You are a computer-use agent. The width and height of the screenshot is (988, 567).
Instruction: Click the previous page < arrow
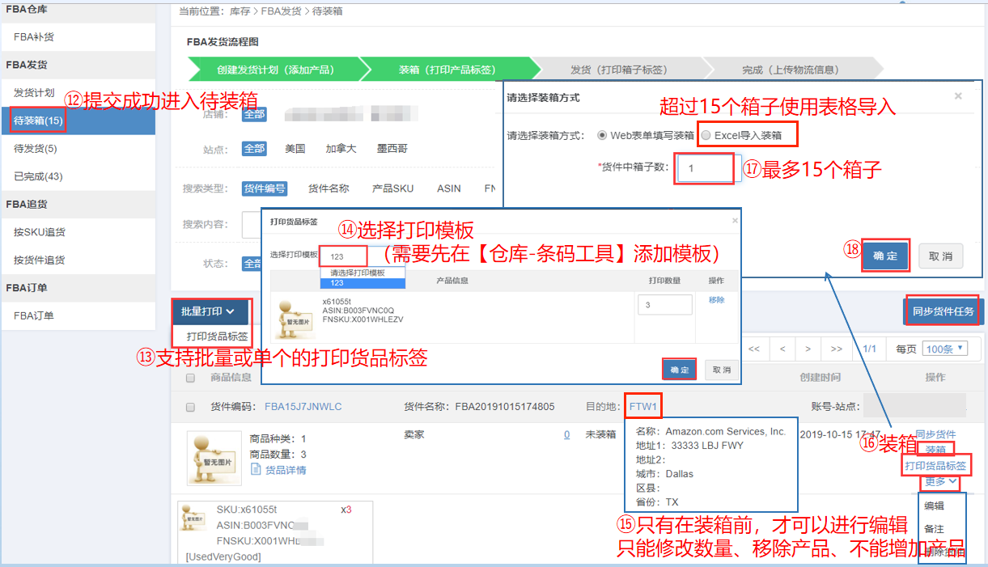click(782, 349)
